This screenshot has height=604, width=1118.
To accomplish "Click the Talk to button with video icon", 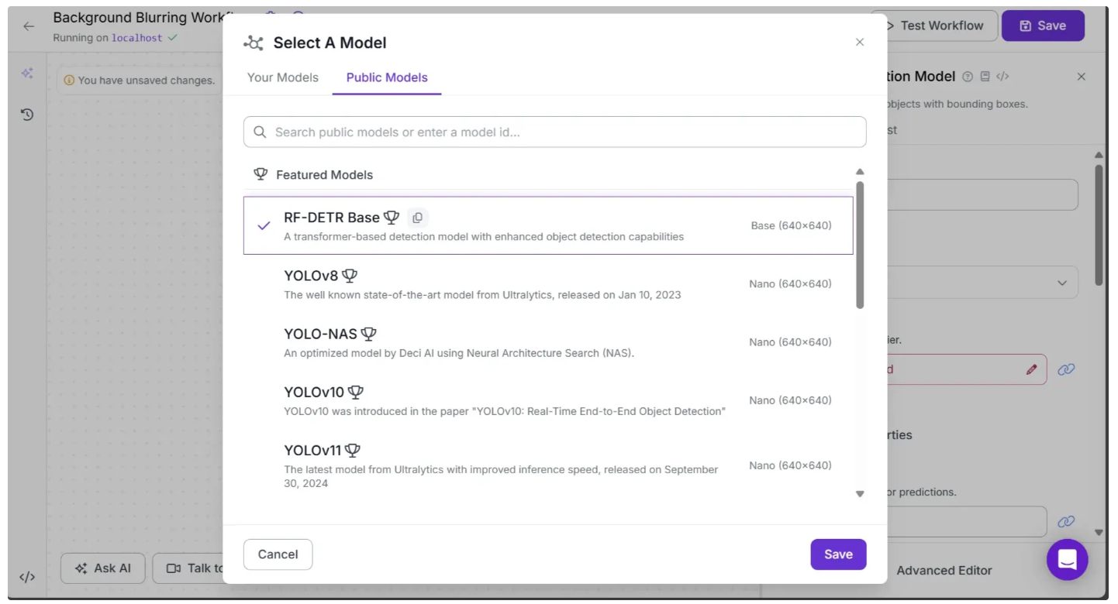I will tap(188, 568).
